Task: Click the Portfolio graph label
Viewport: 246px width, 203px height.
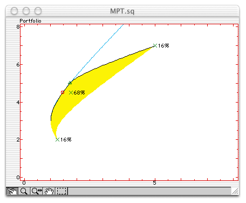Action: 30,21
